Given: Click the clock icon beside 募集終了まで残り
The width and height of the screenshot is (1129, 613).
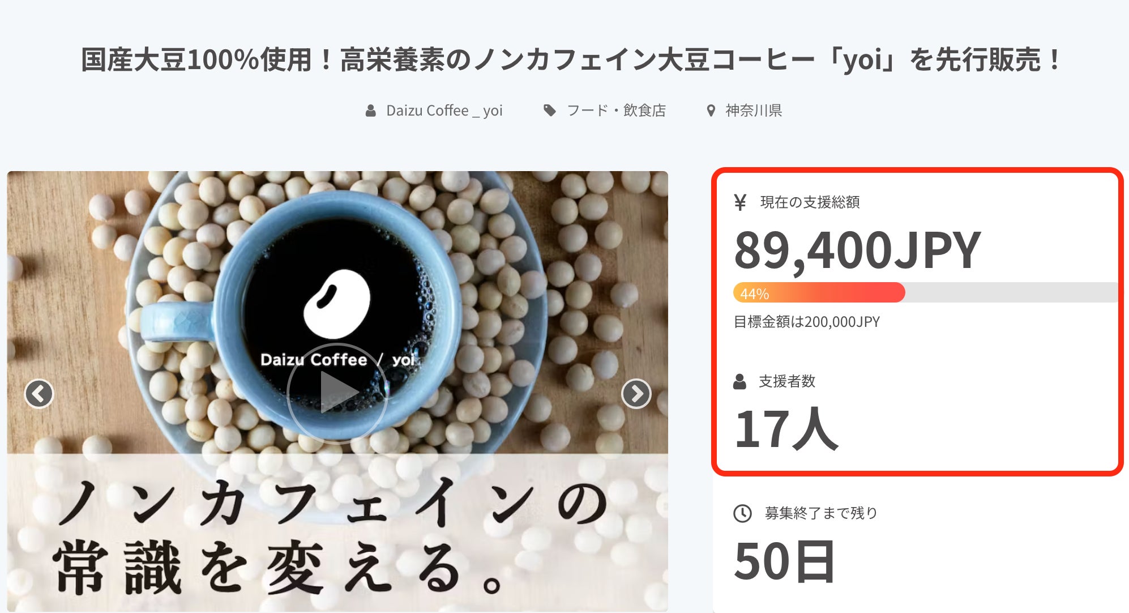Looking at the screenshot, I should (742, 513).
